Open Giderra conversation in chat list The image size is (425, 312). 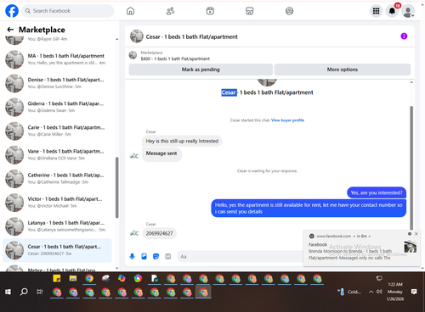(x=57, y=107)
